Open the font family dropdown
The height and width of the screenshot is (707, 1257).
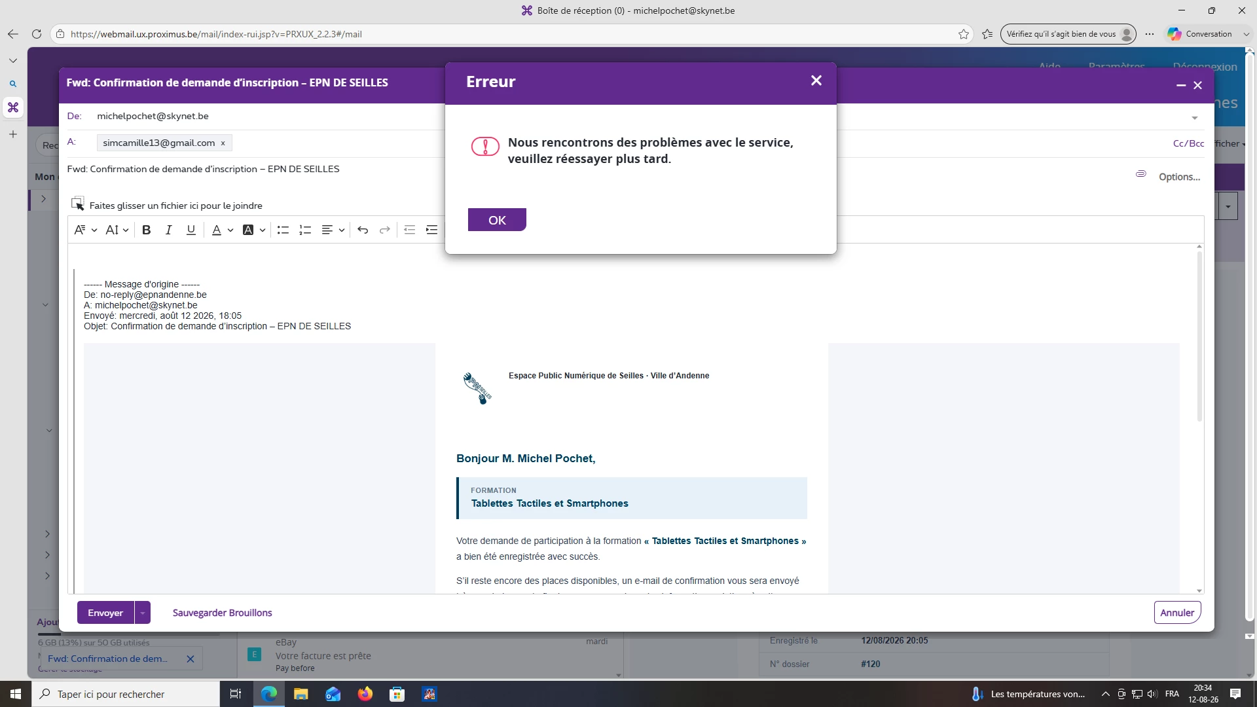click(x=85, y=230)
